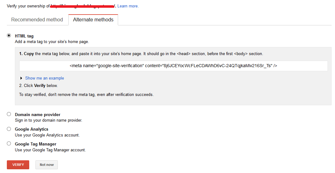Open the Show me an example link
Image resolution: width=335 pixels, height=173 pixels.
pos(44,78)
